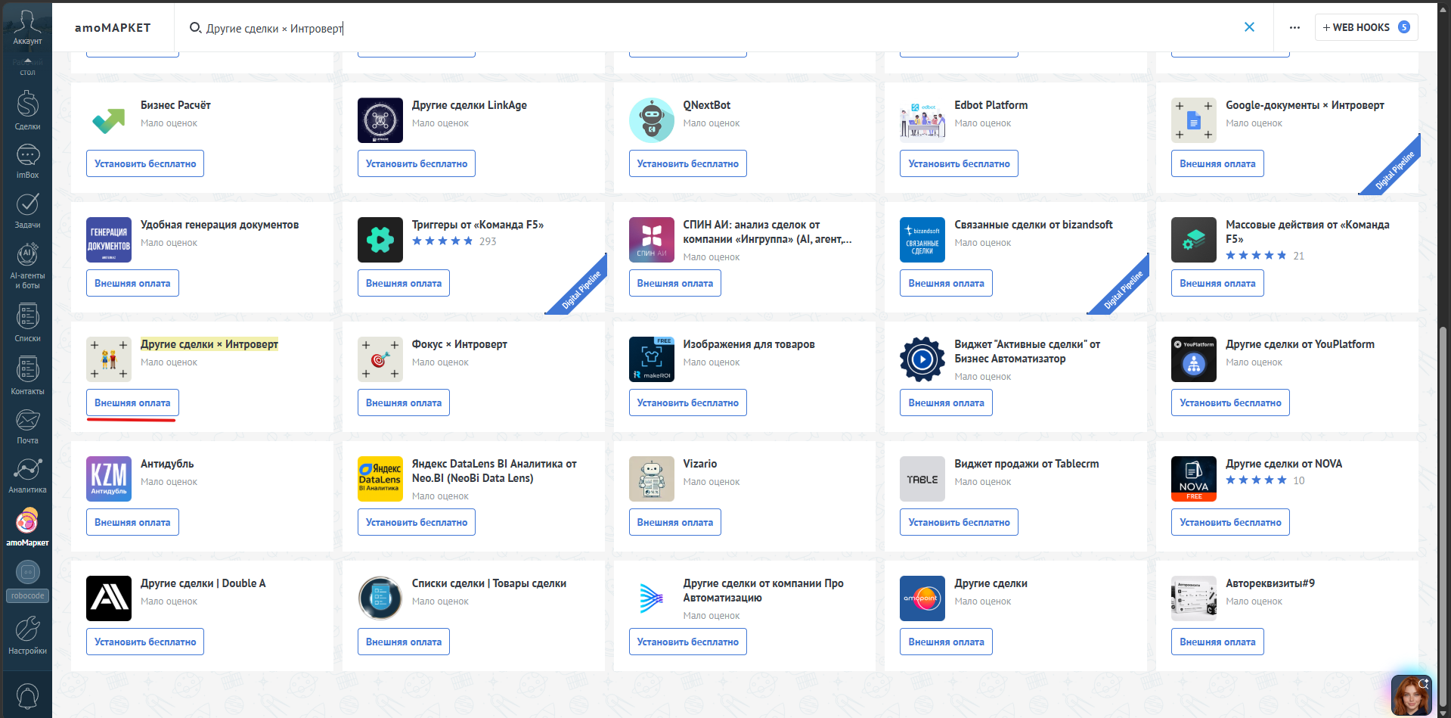1451x718 pixels.
Task: Open AI-агенты и боты section
Action: tap(27, 266)
